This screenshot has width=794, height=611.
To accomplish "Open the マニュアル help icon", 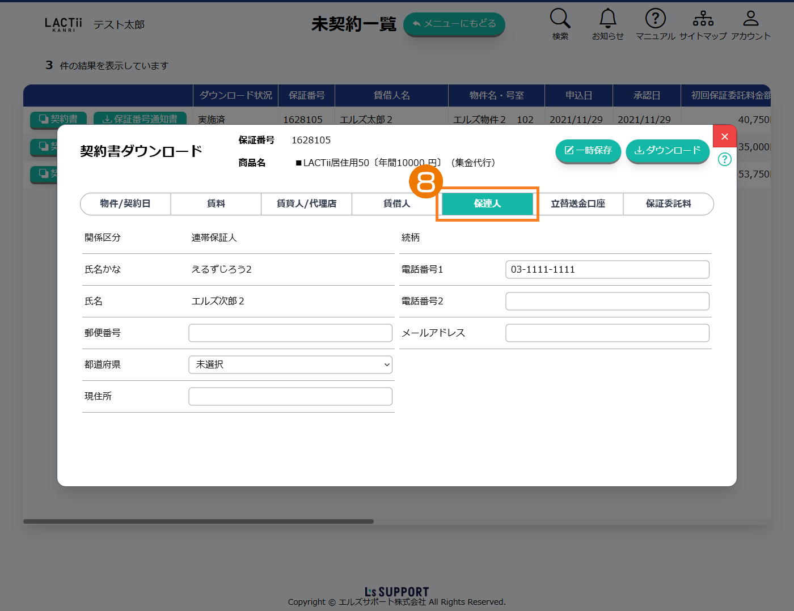I will coord(655,19).
